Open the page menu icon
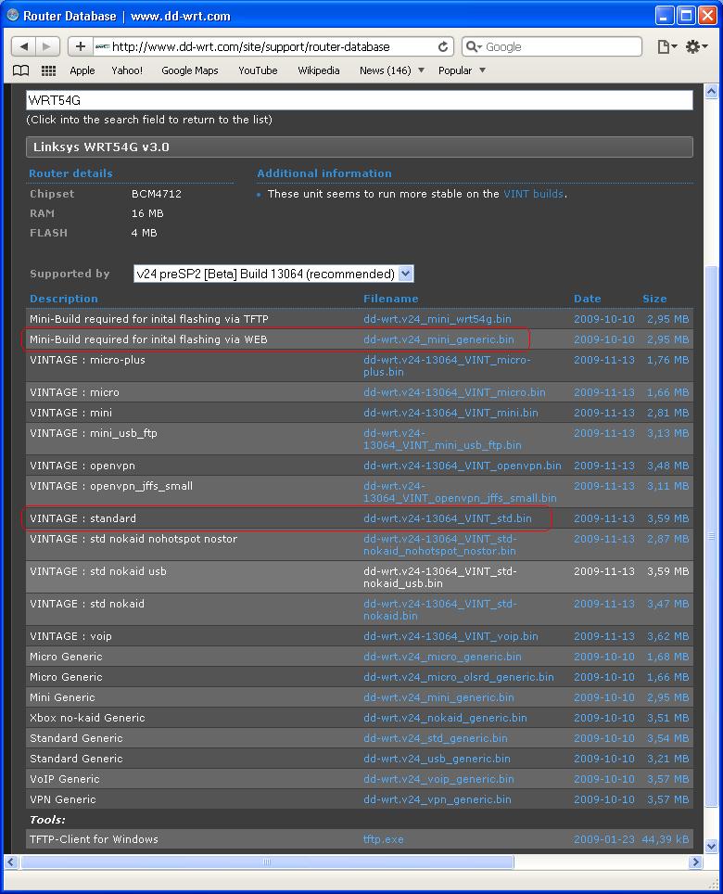 pos(666,46)
